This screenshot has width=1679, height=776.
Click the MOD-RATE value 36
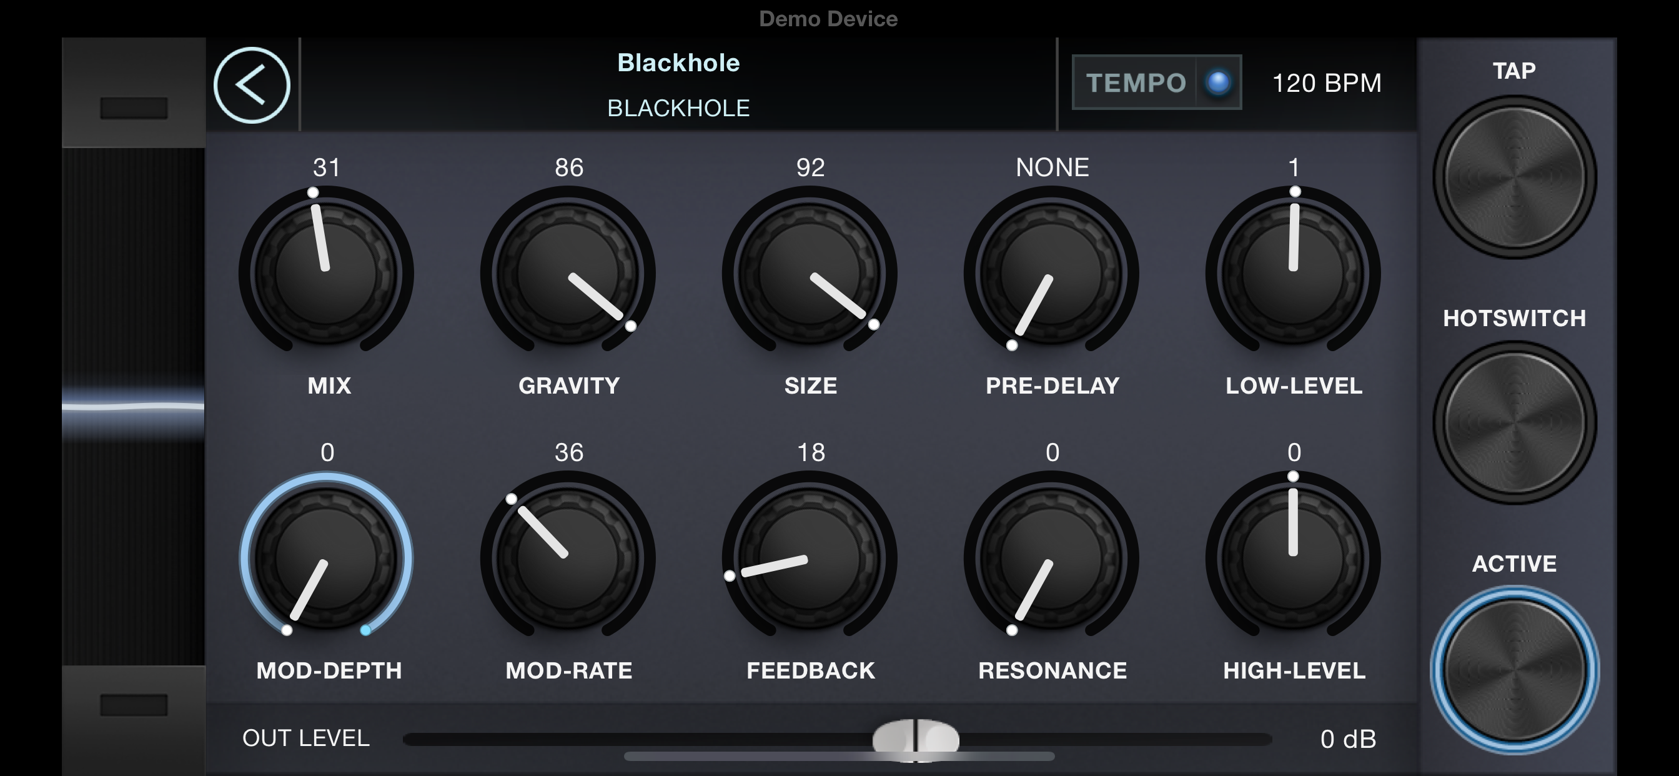(x=569, y=452)
